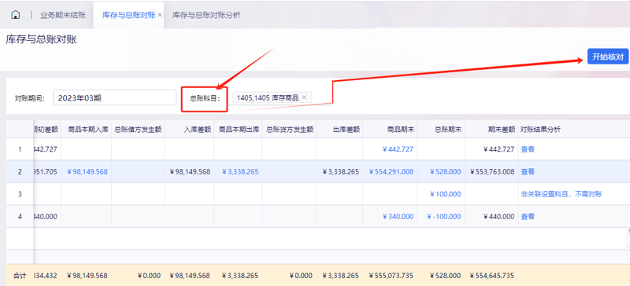
Task: Click ¥442.727 期末差额 in row 1
Action: pos(499,149)
